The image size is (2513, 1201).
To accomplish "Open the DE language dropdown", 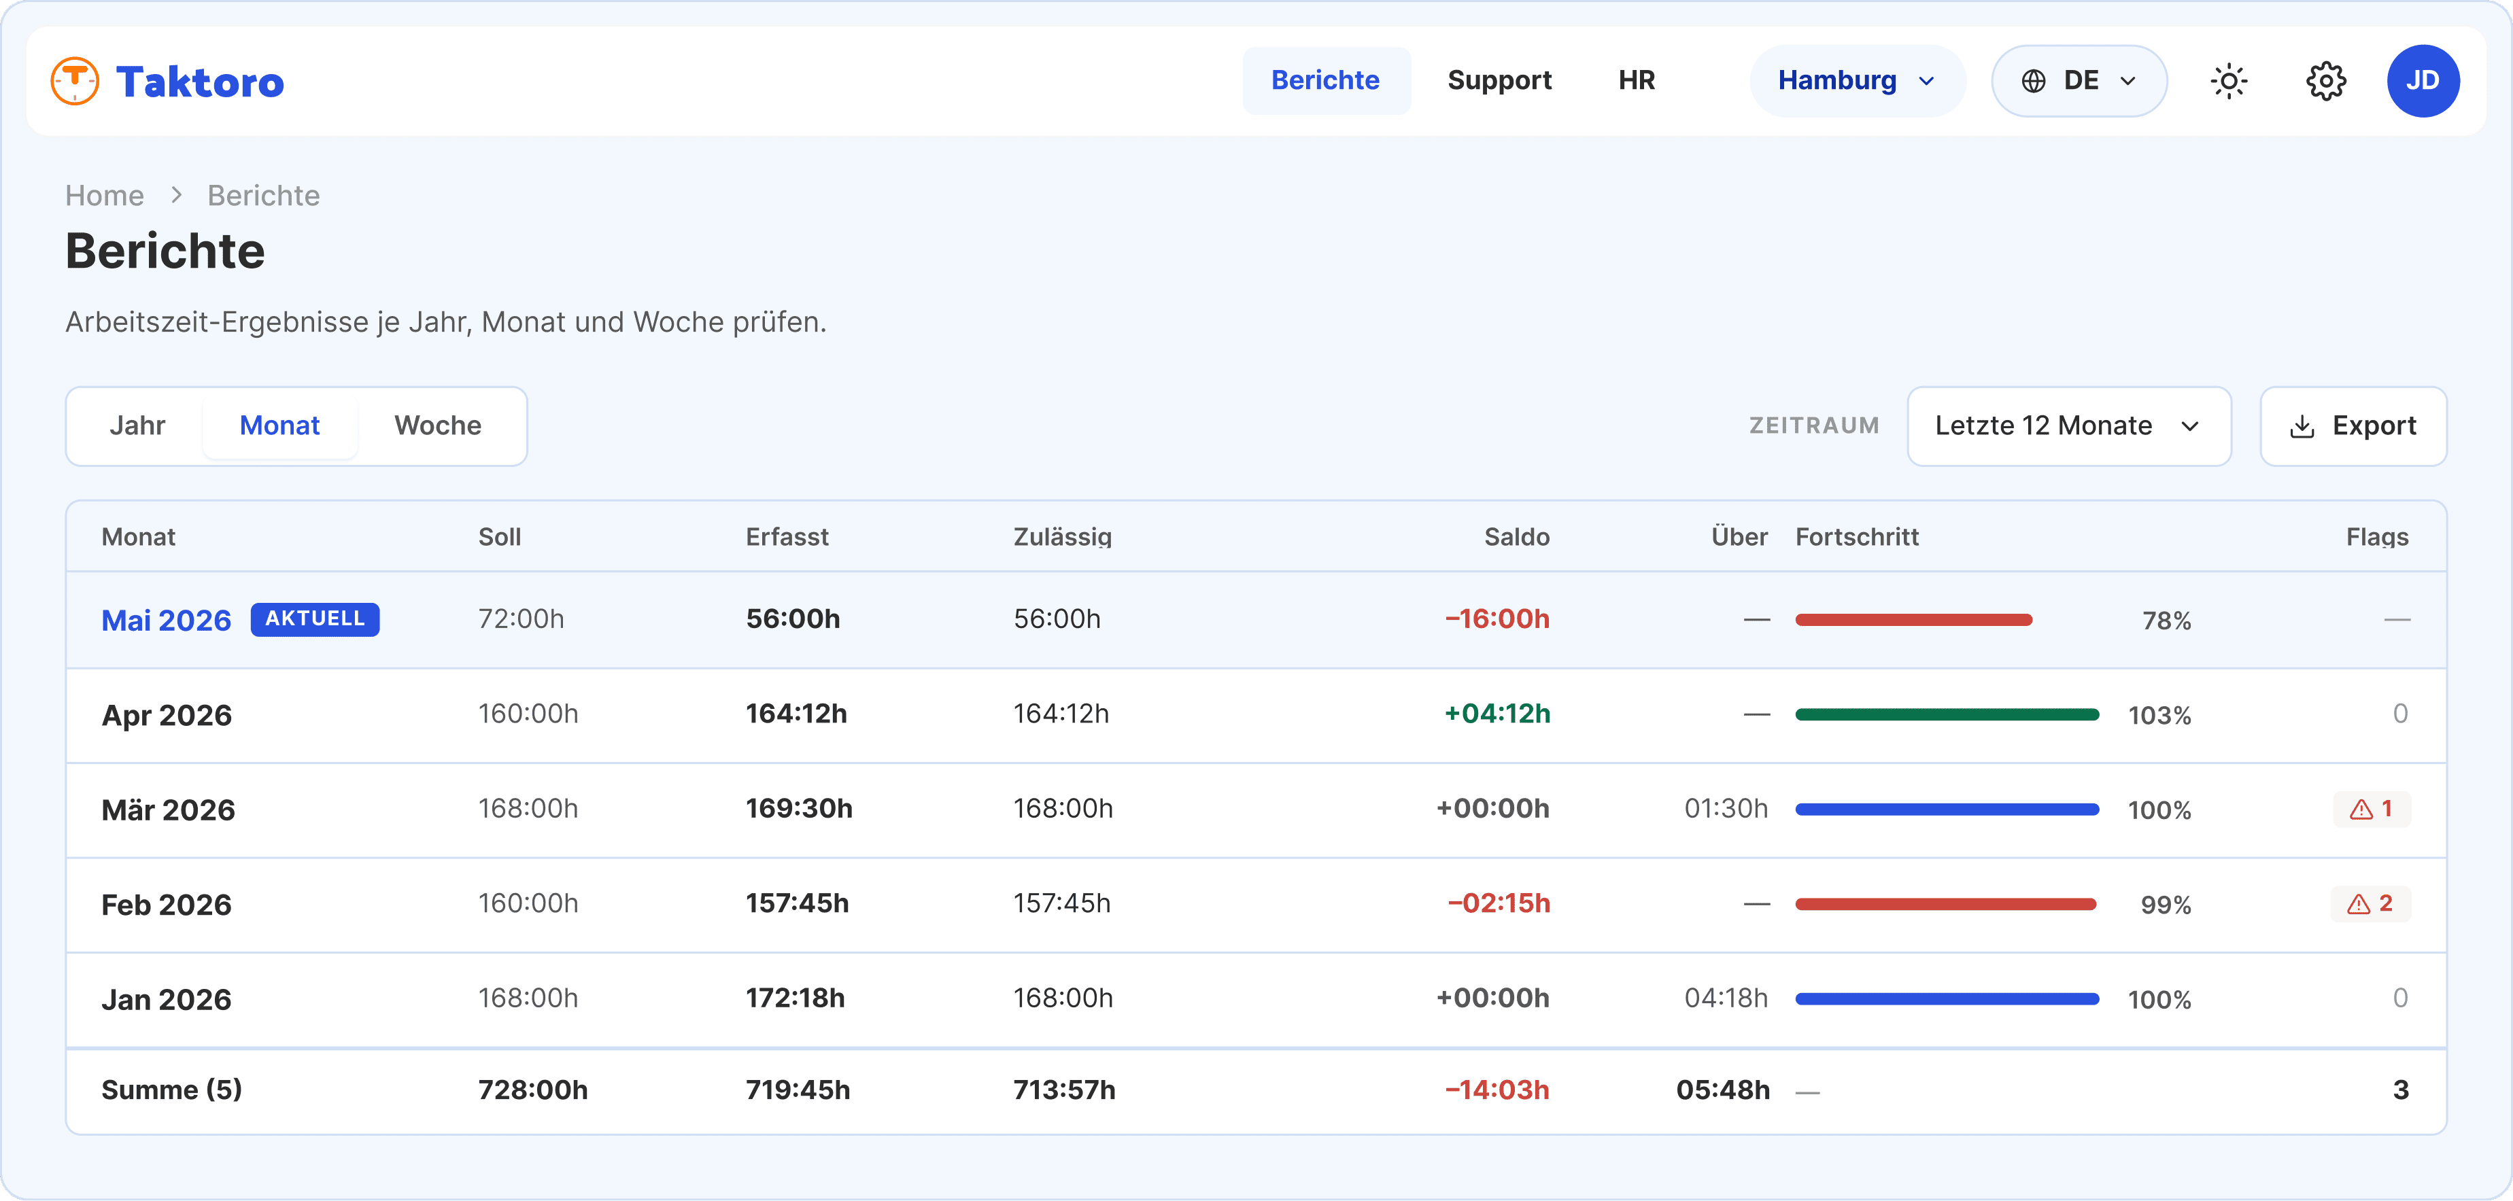I will [2080, 81].
